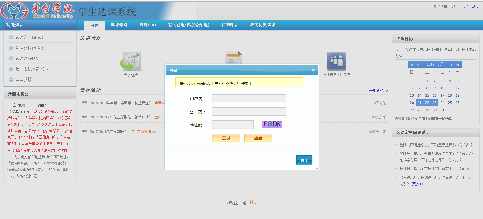Open 留言反馈 sidebar item
This screenshot has width=483, height=219.
point(23,80)
